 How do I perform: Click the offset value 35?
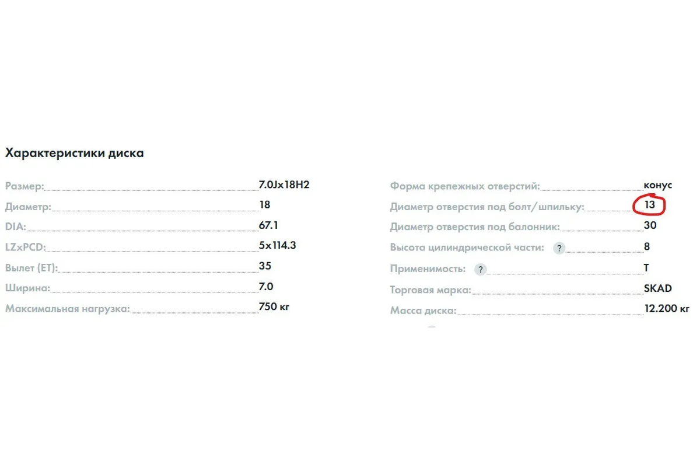click(265, 266)
